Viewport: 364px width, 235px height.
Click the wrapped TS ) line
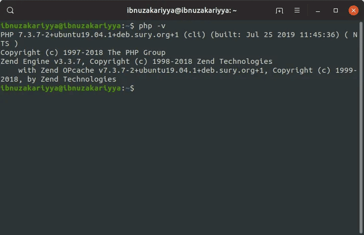click(9, 44)
